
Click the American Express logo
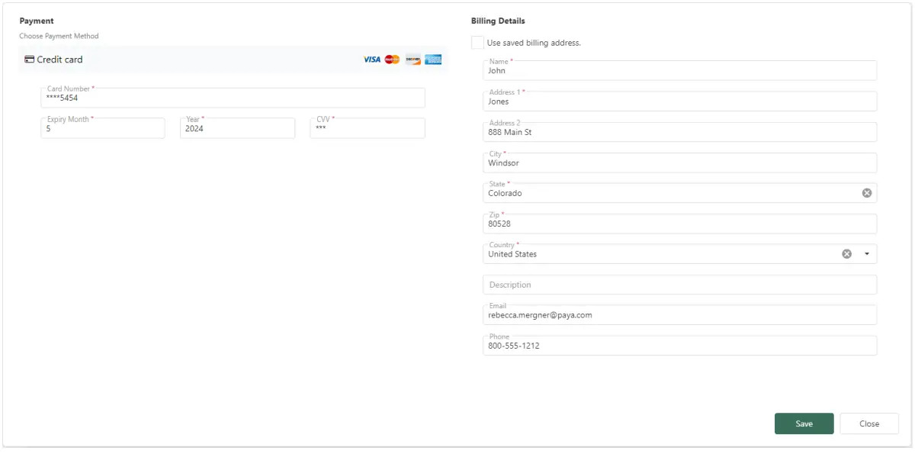click(x=432, y=60)
